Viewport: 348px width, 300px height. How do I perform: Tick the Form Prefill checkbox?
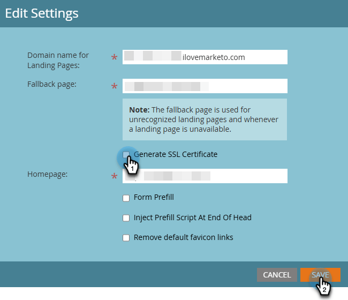tap(126, 198)
